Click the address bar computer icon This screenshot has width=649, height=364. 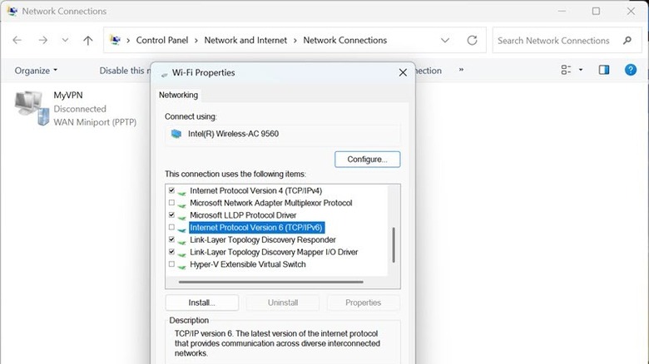point(115,40)
